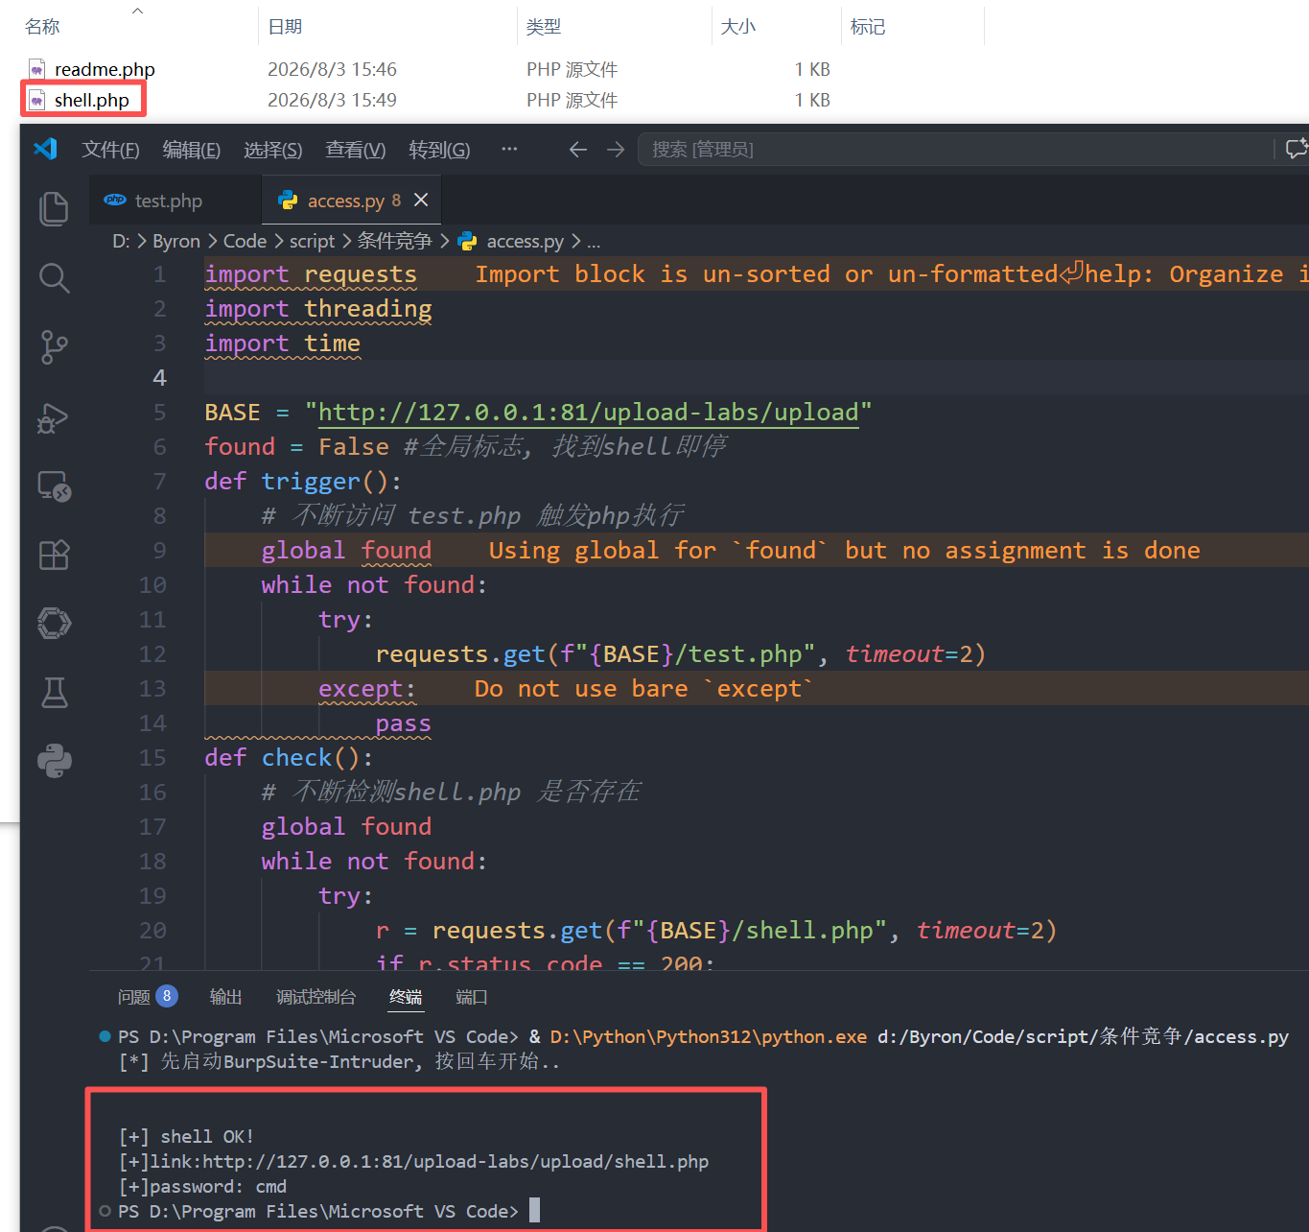Click 'Do not use bare except' warning

(x=643, y=688)
